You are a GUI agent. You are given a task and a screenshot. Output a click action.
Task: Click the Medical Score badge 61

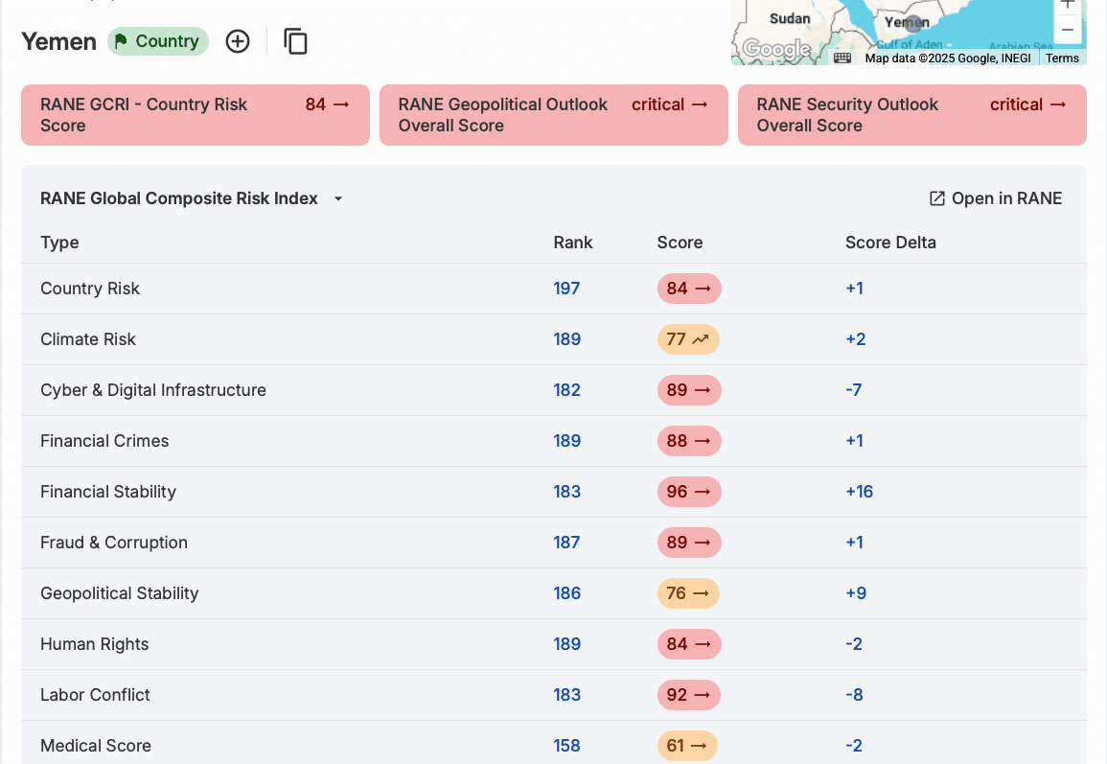click(x=687, y=746)
